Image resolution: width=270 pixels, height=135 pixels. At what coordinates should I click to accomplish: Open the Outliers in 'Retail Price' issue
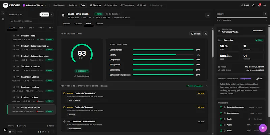(x=134, y=97)
